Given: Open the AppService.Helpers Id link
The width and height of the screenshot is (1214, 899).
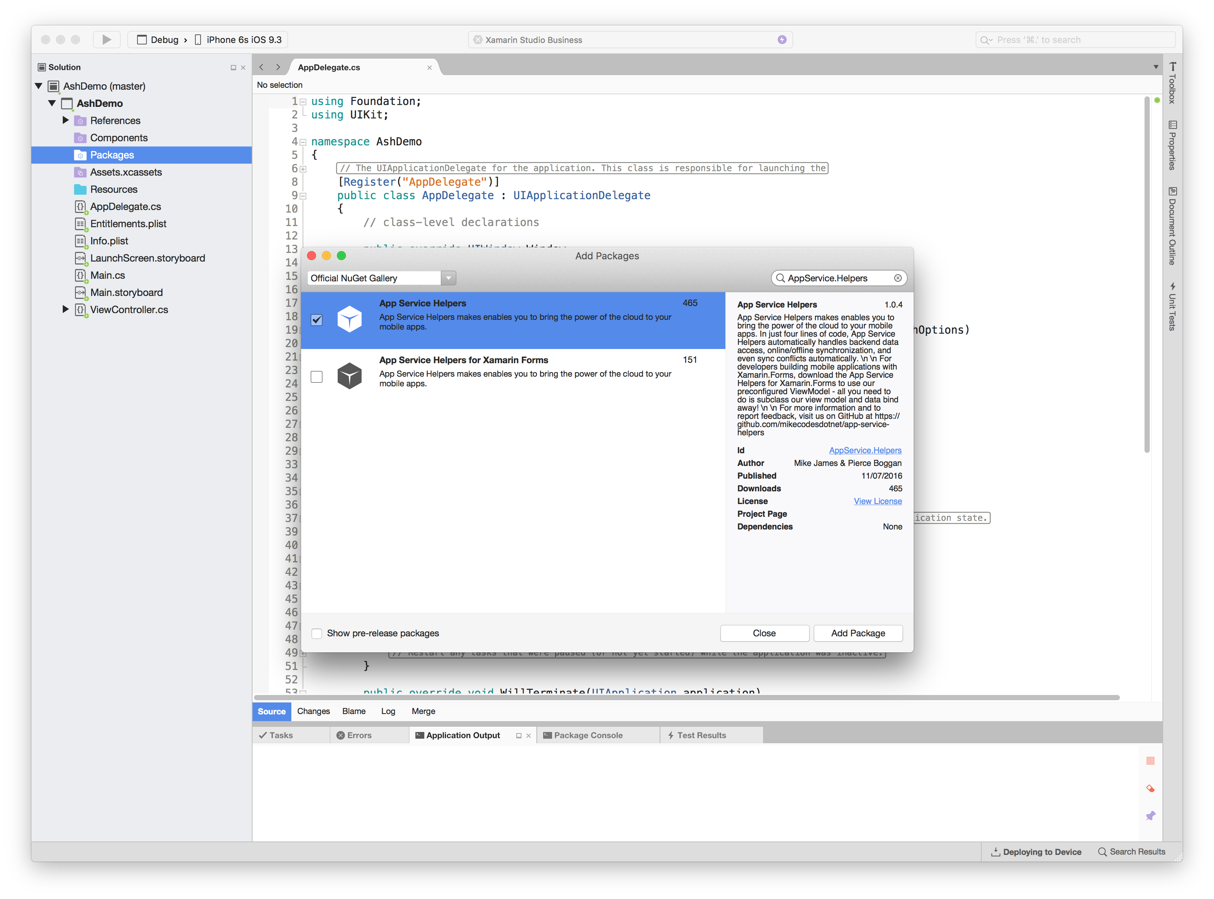Looking at the screenshot, I should (x=865, y=450).
